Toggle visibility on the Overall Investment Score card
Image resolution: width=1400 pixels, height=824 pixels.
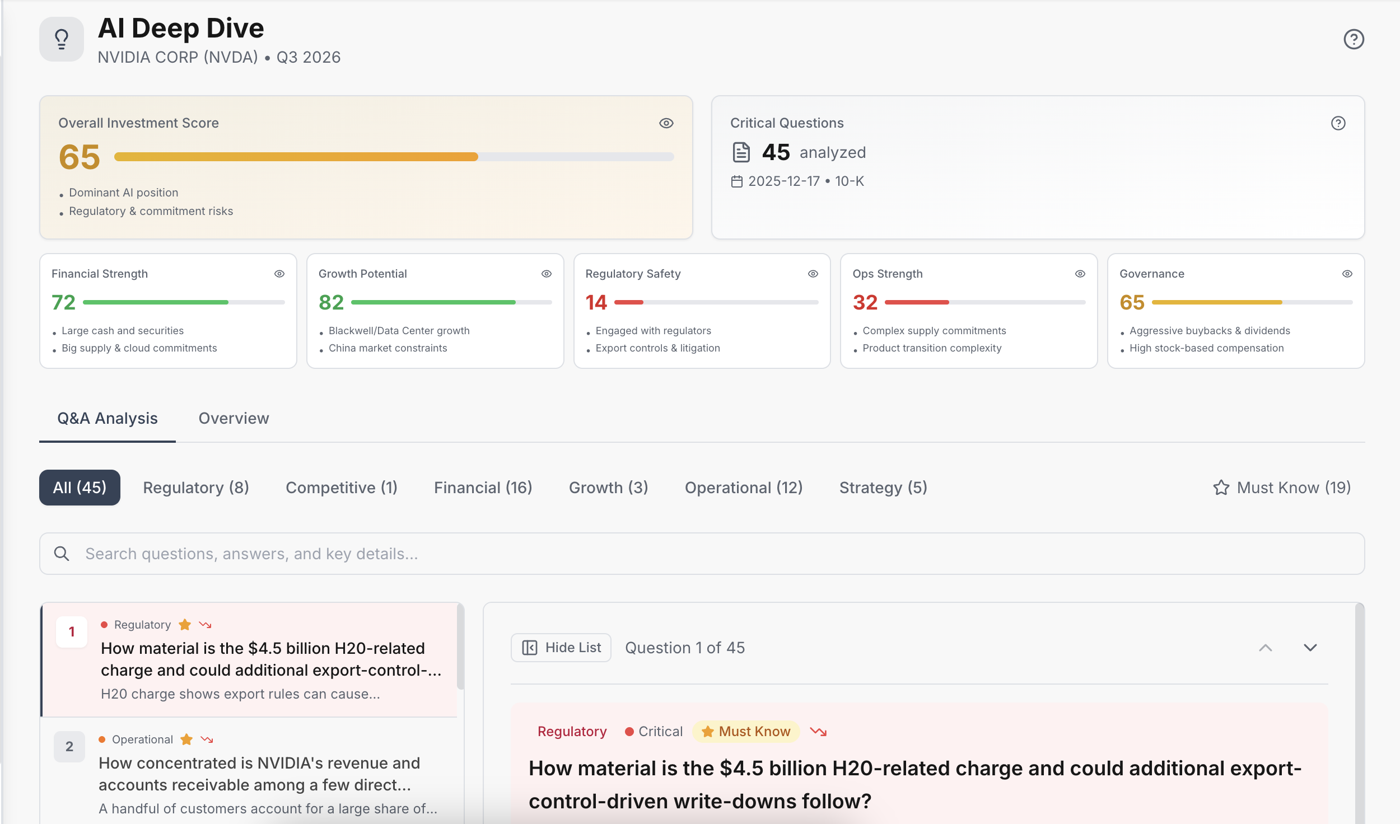[666, 123]
